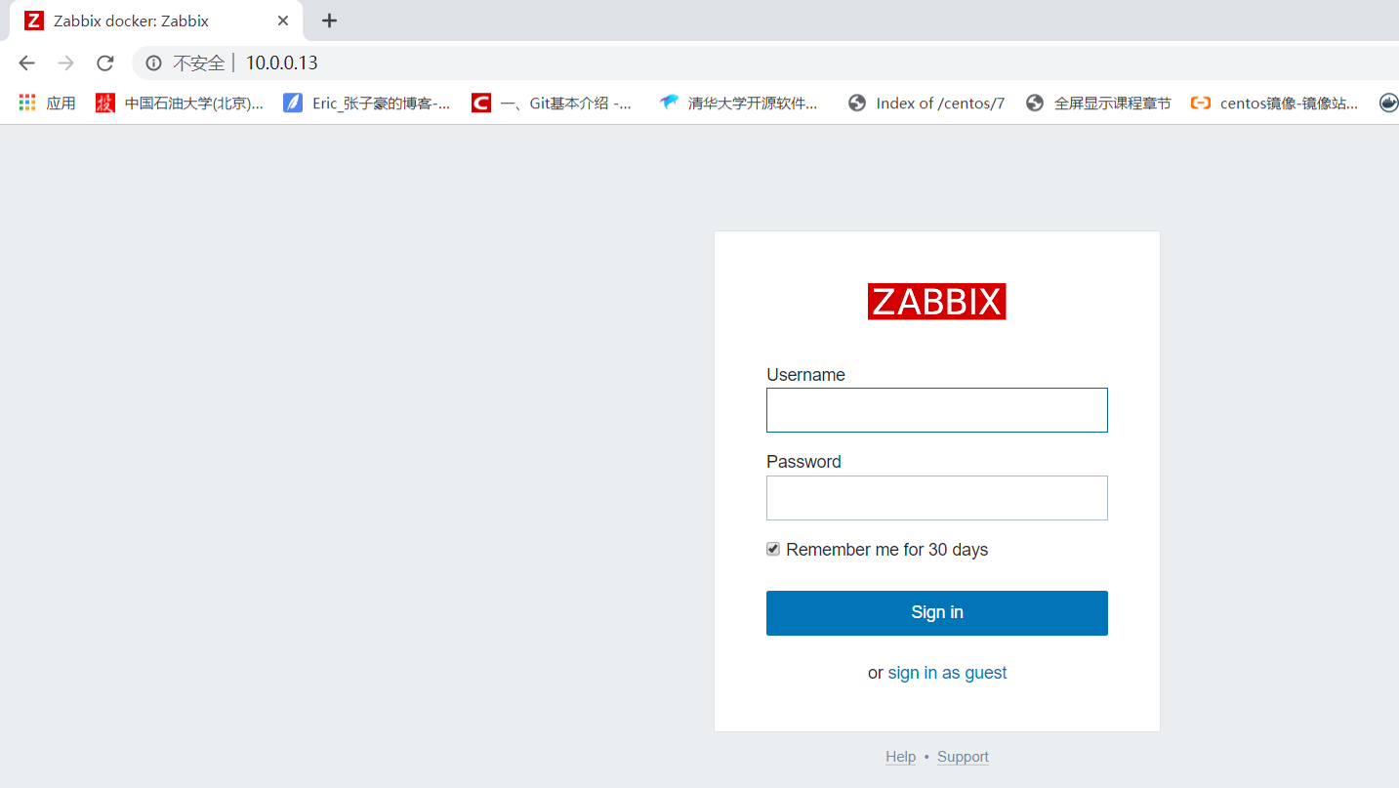Screen dimensions: 1399x788
Task: Uncheck Remember me for 30 days
Action: point(773,550)
